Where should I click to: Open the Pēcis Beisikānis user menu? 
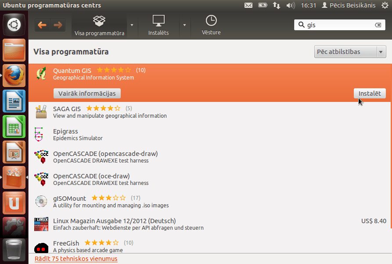[x=349, y=5]
